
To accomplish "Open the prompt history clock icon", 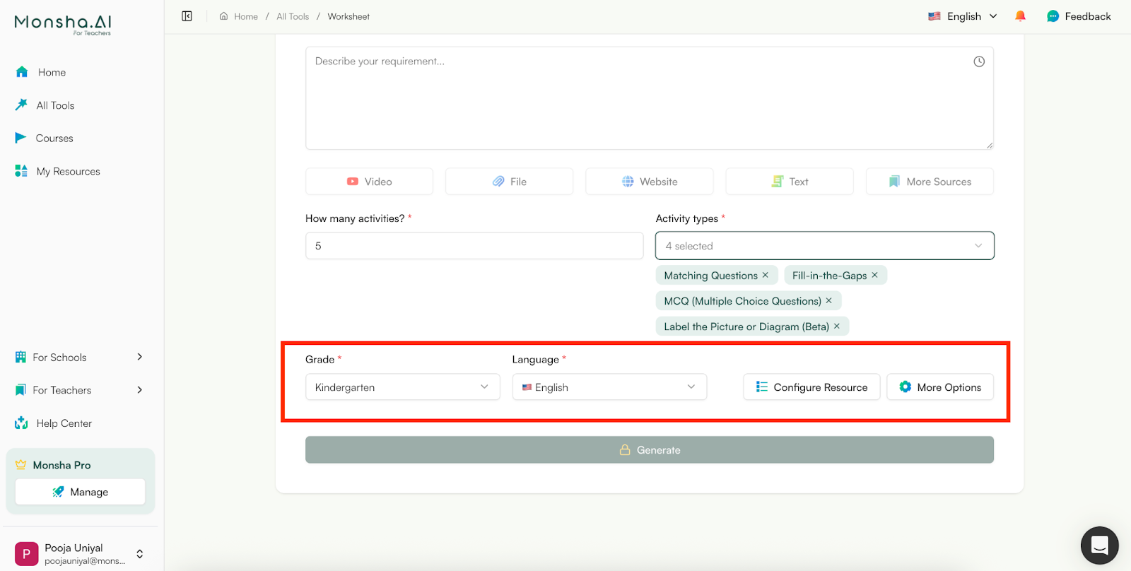I will pos(979,61).
